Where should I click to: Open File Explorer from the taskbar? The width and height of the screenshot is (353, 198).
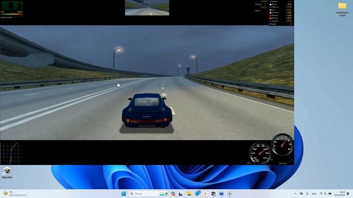(x=189, y=194)
